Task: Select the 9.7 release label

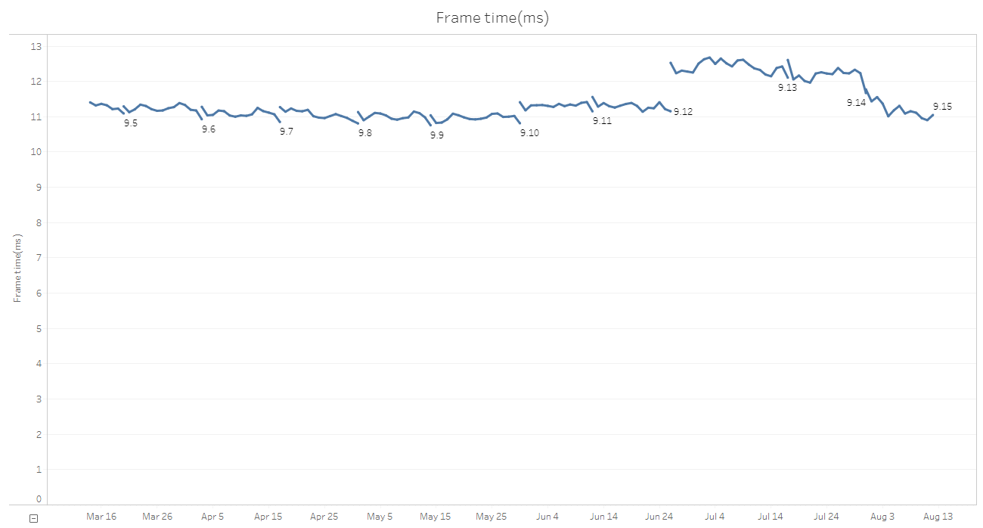Action: pyautogui.click(x=287, y=132)
